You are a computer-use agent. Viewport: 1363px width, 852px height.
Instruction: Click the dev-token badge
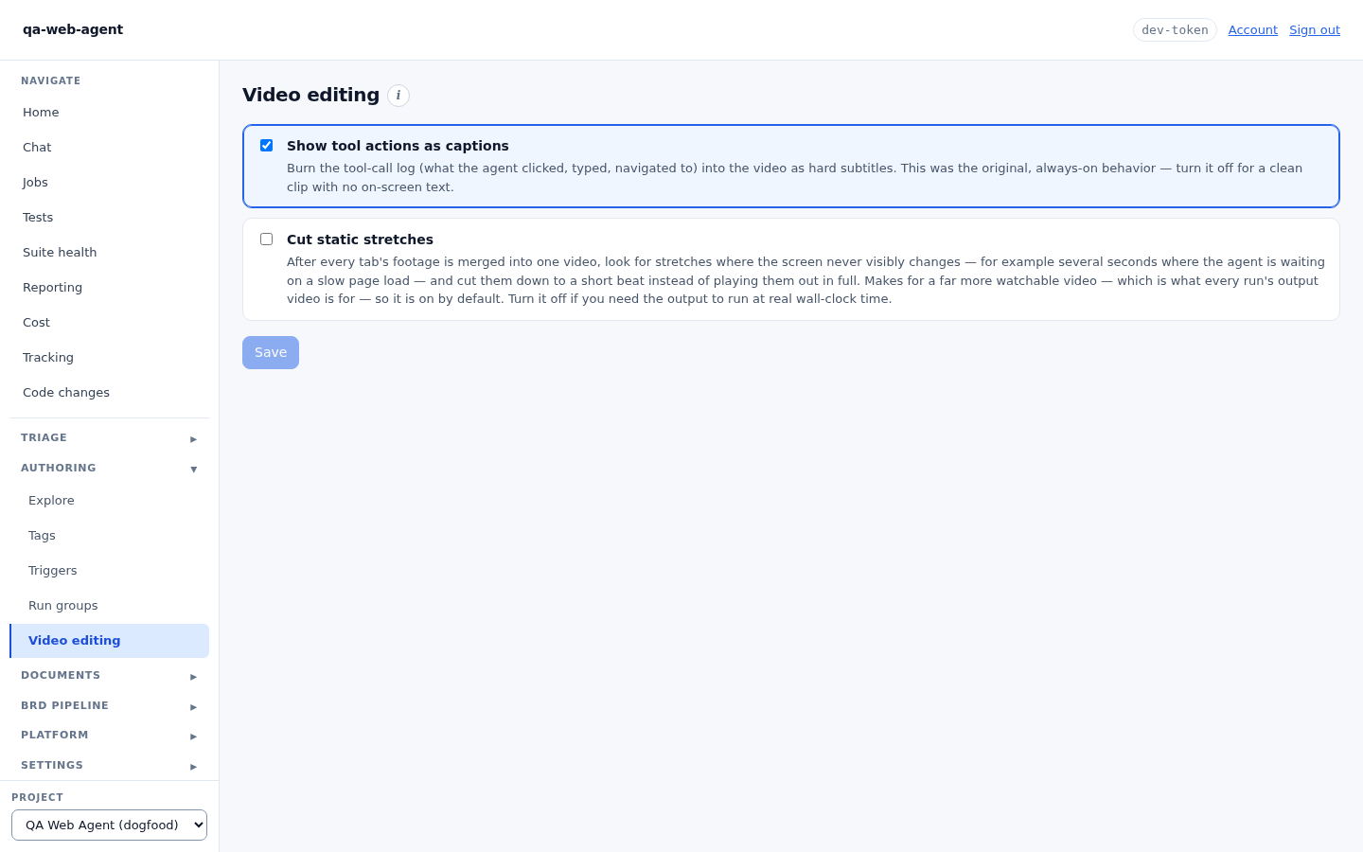pos(1175,30)
